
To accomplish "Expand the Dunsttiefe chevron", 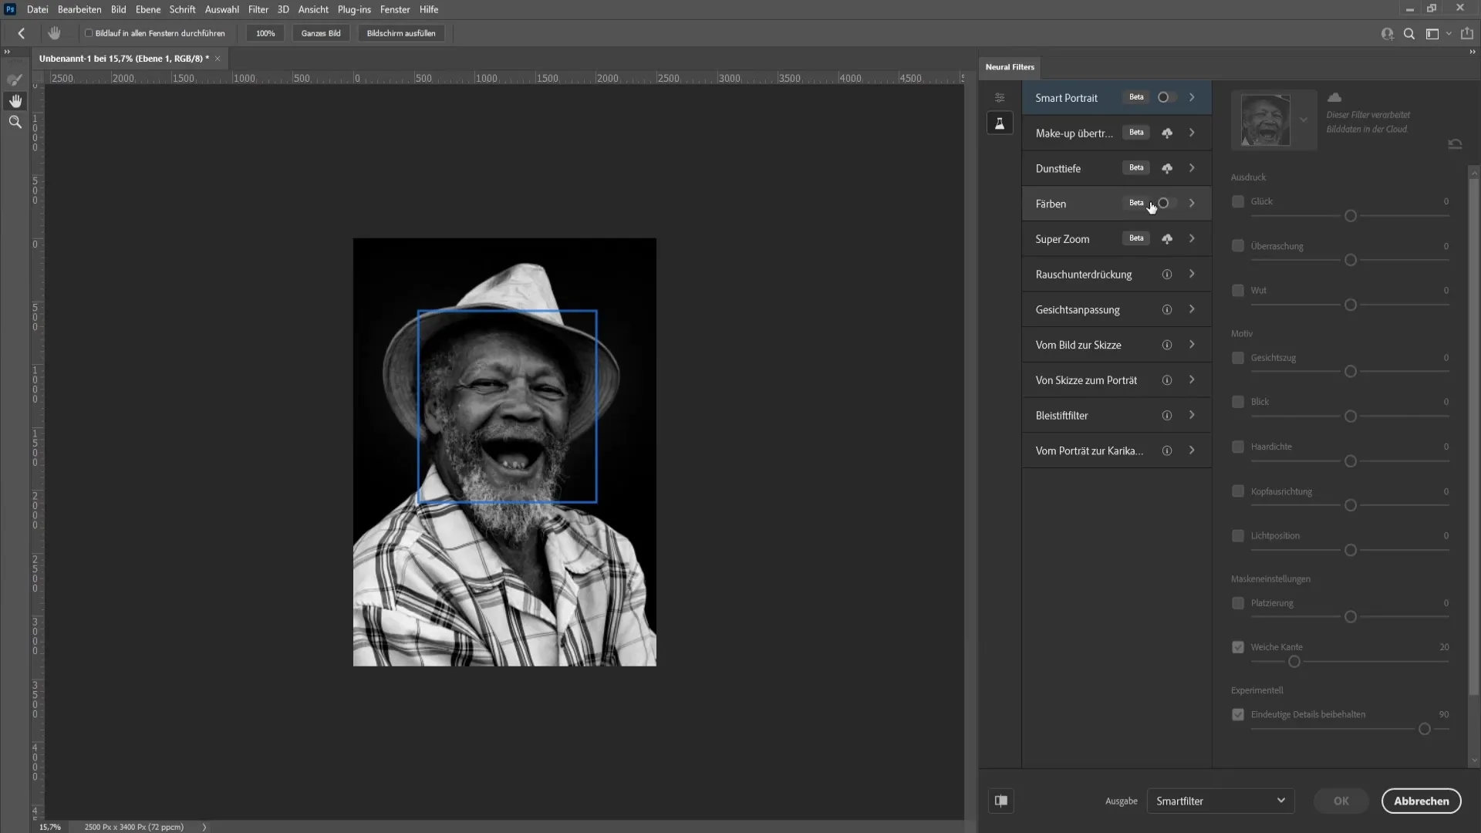I will [1193, 168].
